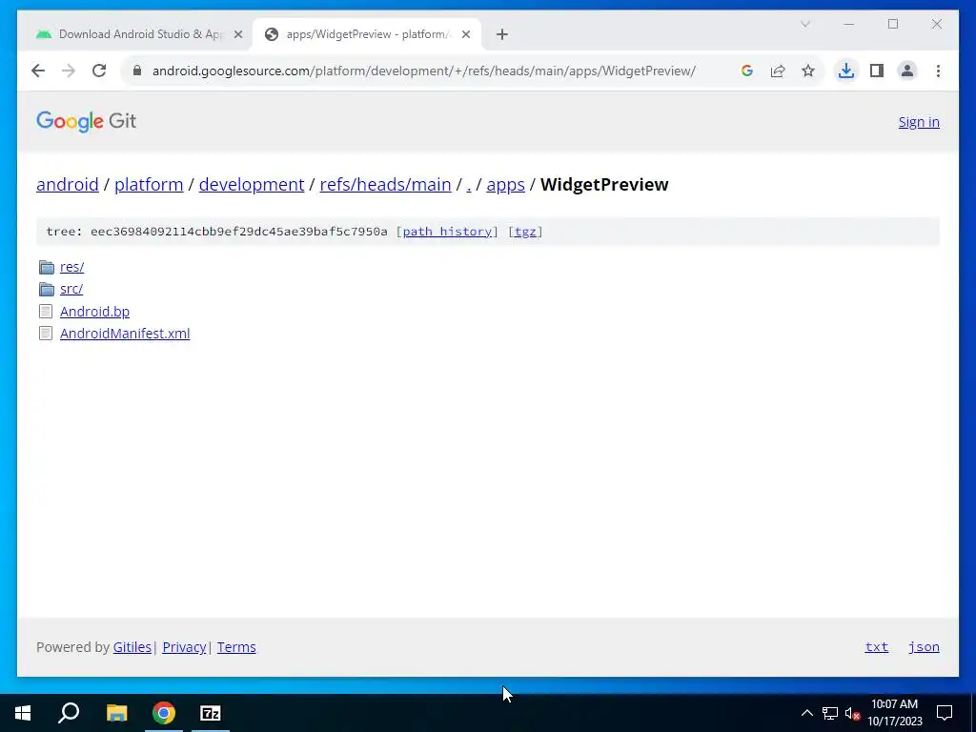Viewport: 976px width, 732px height.
Task: Open a new tab with the plus button
Action: click(502, 34)
